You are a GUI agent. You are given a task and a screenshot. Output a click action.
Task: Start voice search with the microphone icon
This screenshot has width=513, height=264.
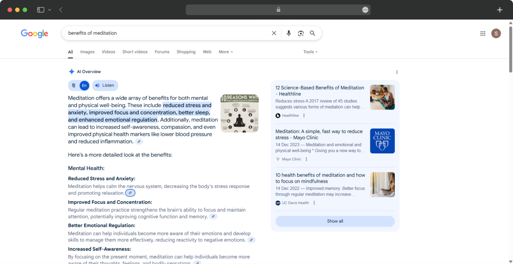pos(289,33)
